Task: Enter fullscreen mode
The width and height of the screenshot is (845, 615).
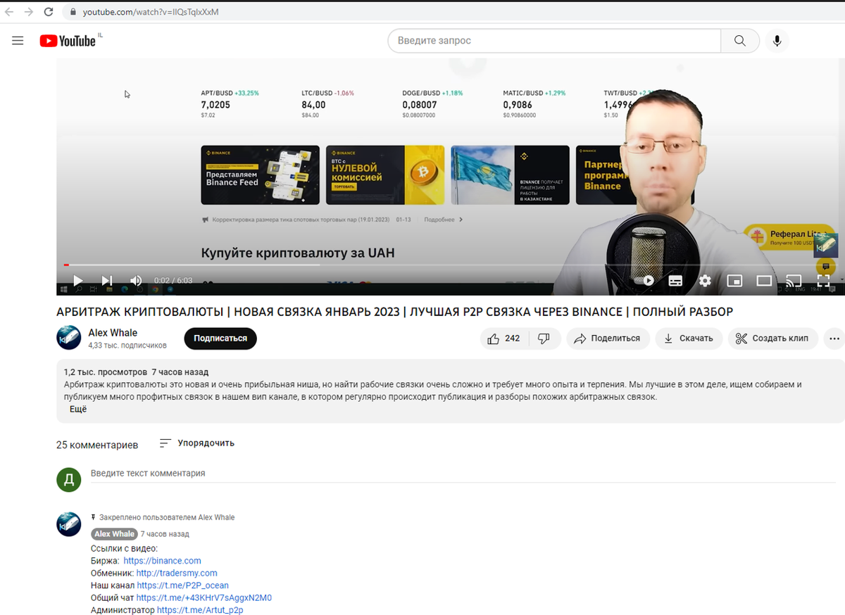Action: [x=823, y=281]
